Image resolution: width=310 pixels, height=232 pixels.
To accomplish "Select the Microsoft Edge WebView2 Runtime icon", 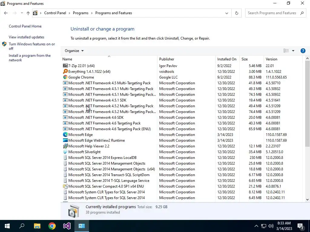I will pos(65,140).
